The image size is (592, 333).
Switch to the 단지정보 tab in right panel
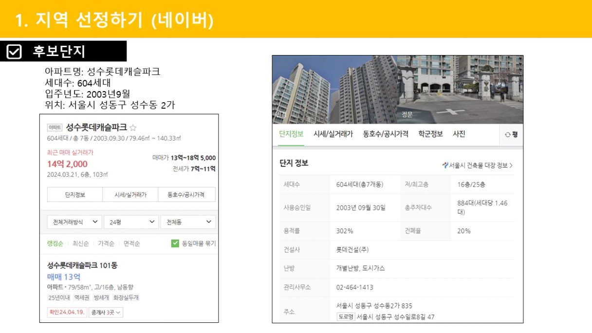[291, 134]
